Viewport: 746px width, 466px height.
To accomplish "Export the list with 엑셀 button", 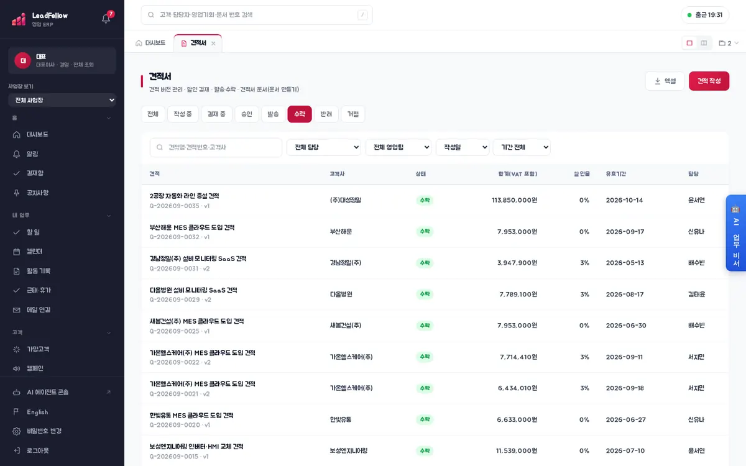I will 665,81.
